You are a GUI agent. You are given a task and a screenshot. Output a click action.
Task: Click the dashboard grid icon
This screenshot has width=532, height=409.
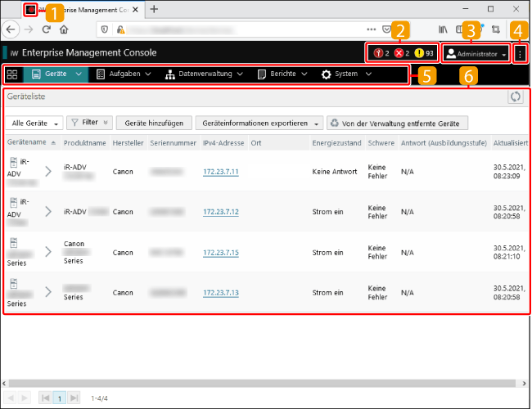tap(12, 74)
